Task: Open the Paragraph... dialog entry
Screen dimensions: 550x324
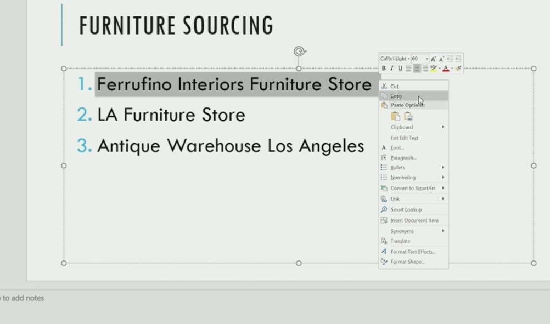Action: tap(413, 158)
